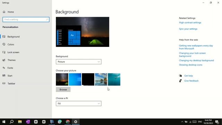Image resolution: width=222 pixels, height=125 pixels.
Task: Choose the underwater swimmer picture thumbnail
Action: pos(114,80)
